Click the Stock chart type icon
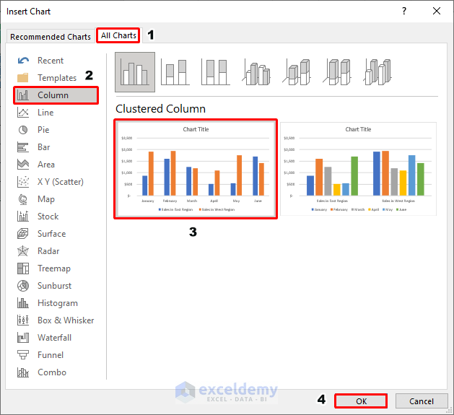 [x=23, y=217]
